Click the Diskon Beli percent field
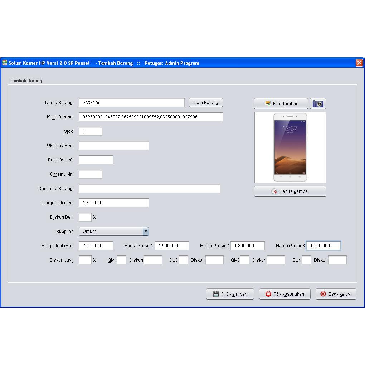365x365 pixels. tap(85, 217)
